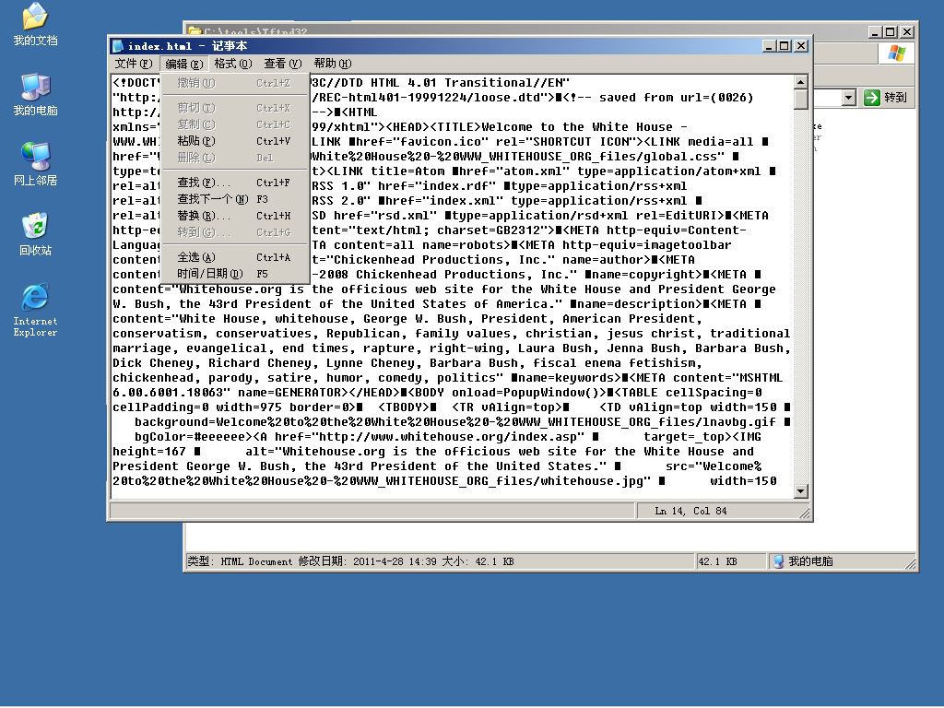Click Notepad scrollbar up arrow

(x=801, y=82)
